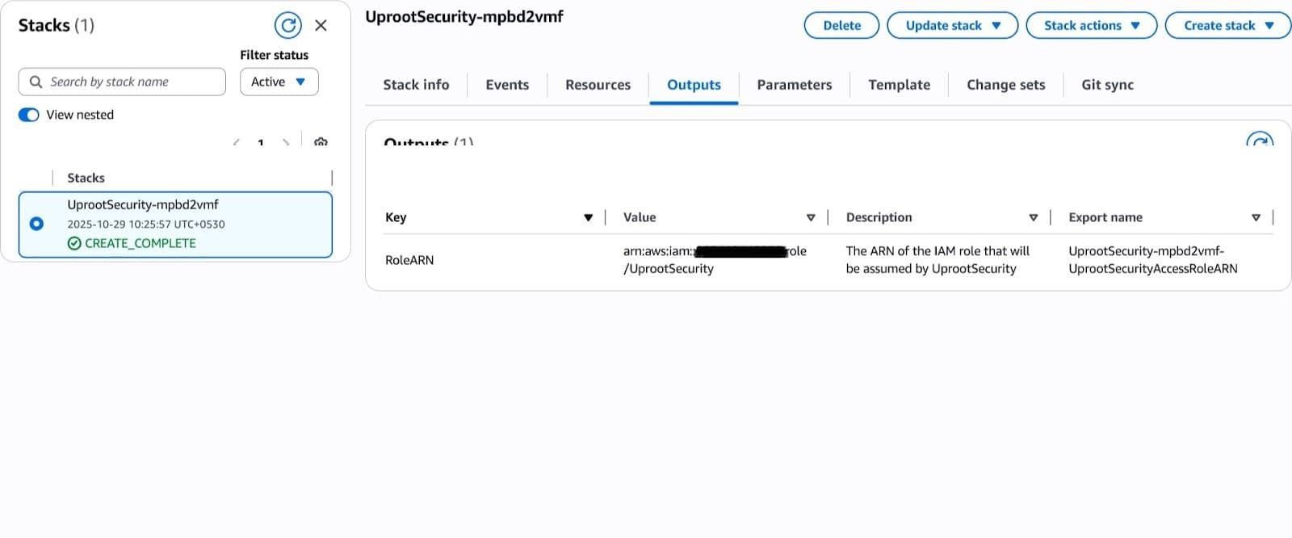
Task: Refresh the Outputs table
Action: point(1259,141)
